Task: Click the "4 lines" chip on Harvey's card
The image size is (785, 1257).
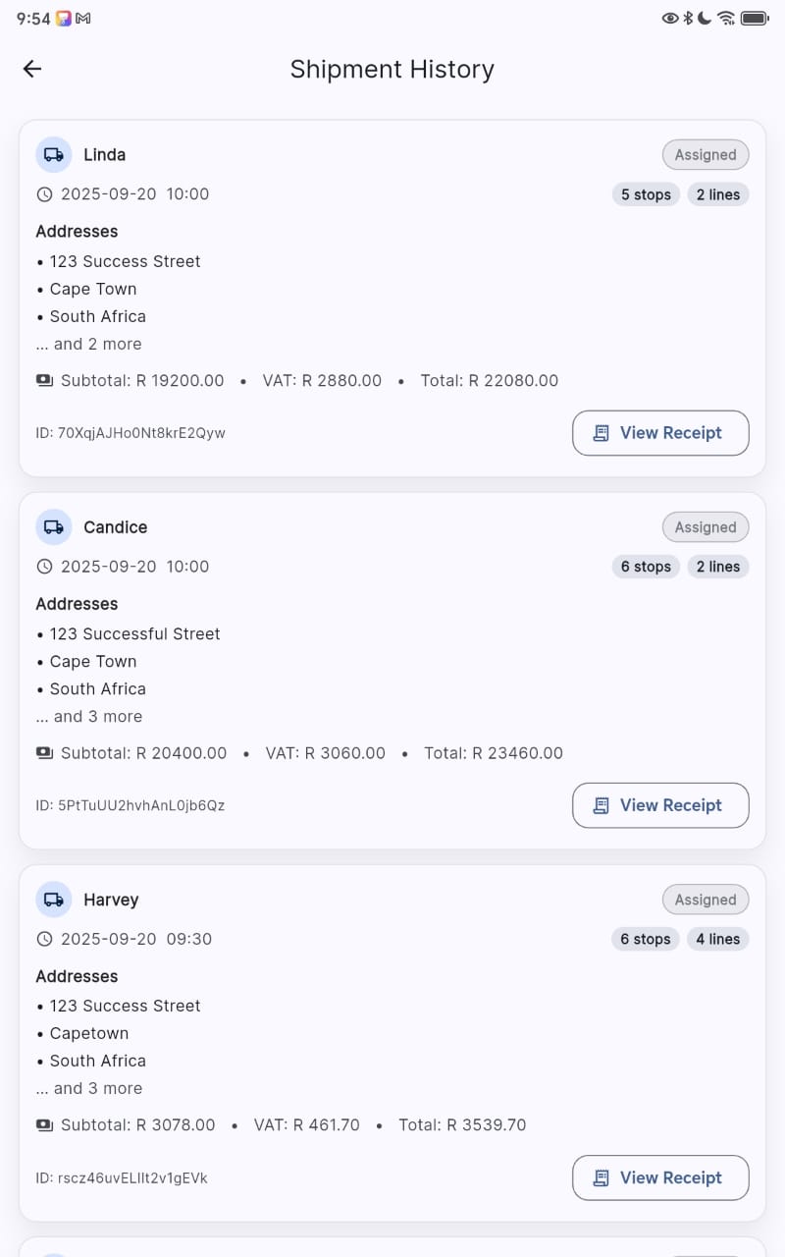Action: click(717, 940)
